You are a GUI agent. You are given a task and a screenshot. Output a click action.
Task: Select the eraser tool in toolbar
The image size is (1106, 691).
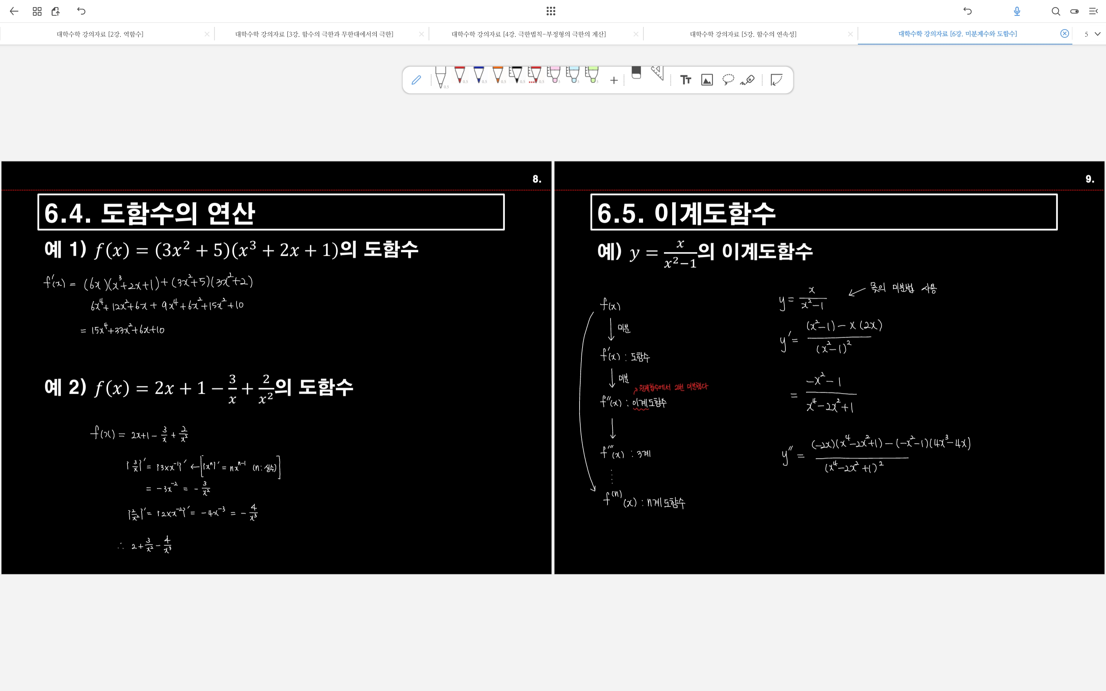(636, 74)
